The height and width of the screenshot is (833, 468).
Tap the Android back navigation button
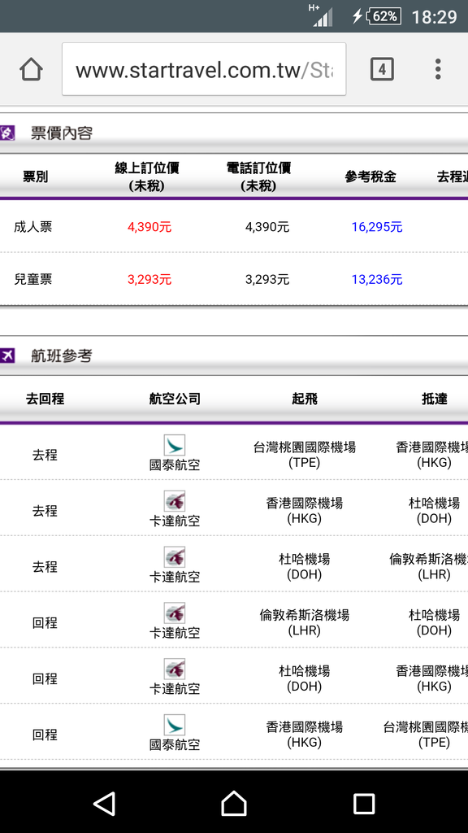coord(105,803)
